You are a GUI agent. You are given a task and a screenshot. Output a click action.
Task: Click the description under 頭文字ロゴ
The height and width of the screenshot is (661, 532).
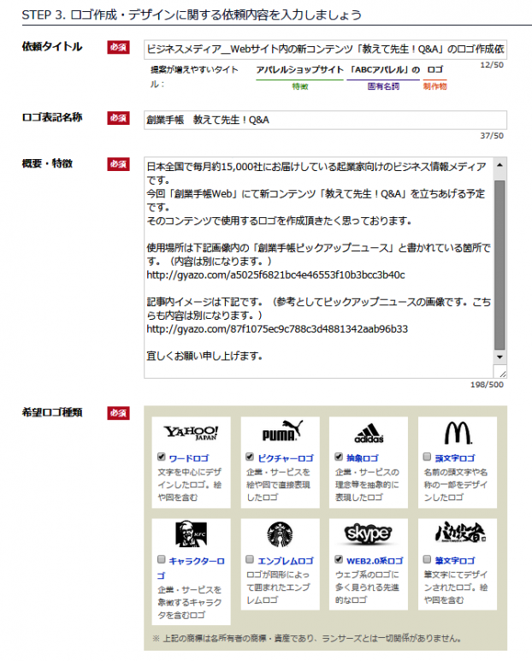[456, 485]
